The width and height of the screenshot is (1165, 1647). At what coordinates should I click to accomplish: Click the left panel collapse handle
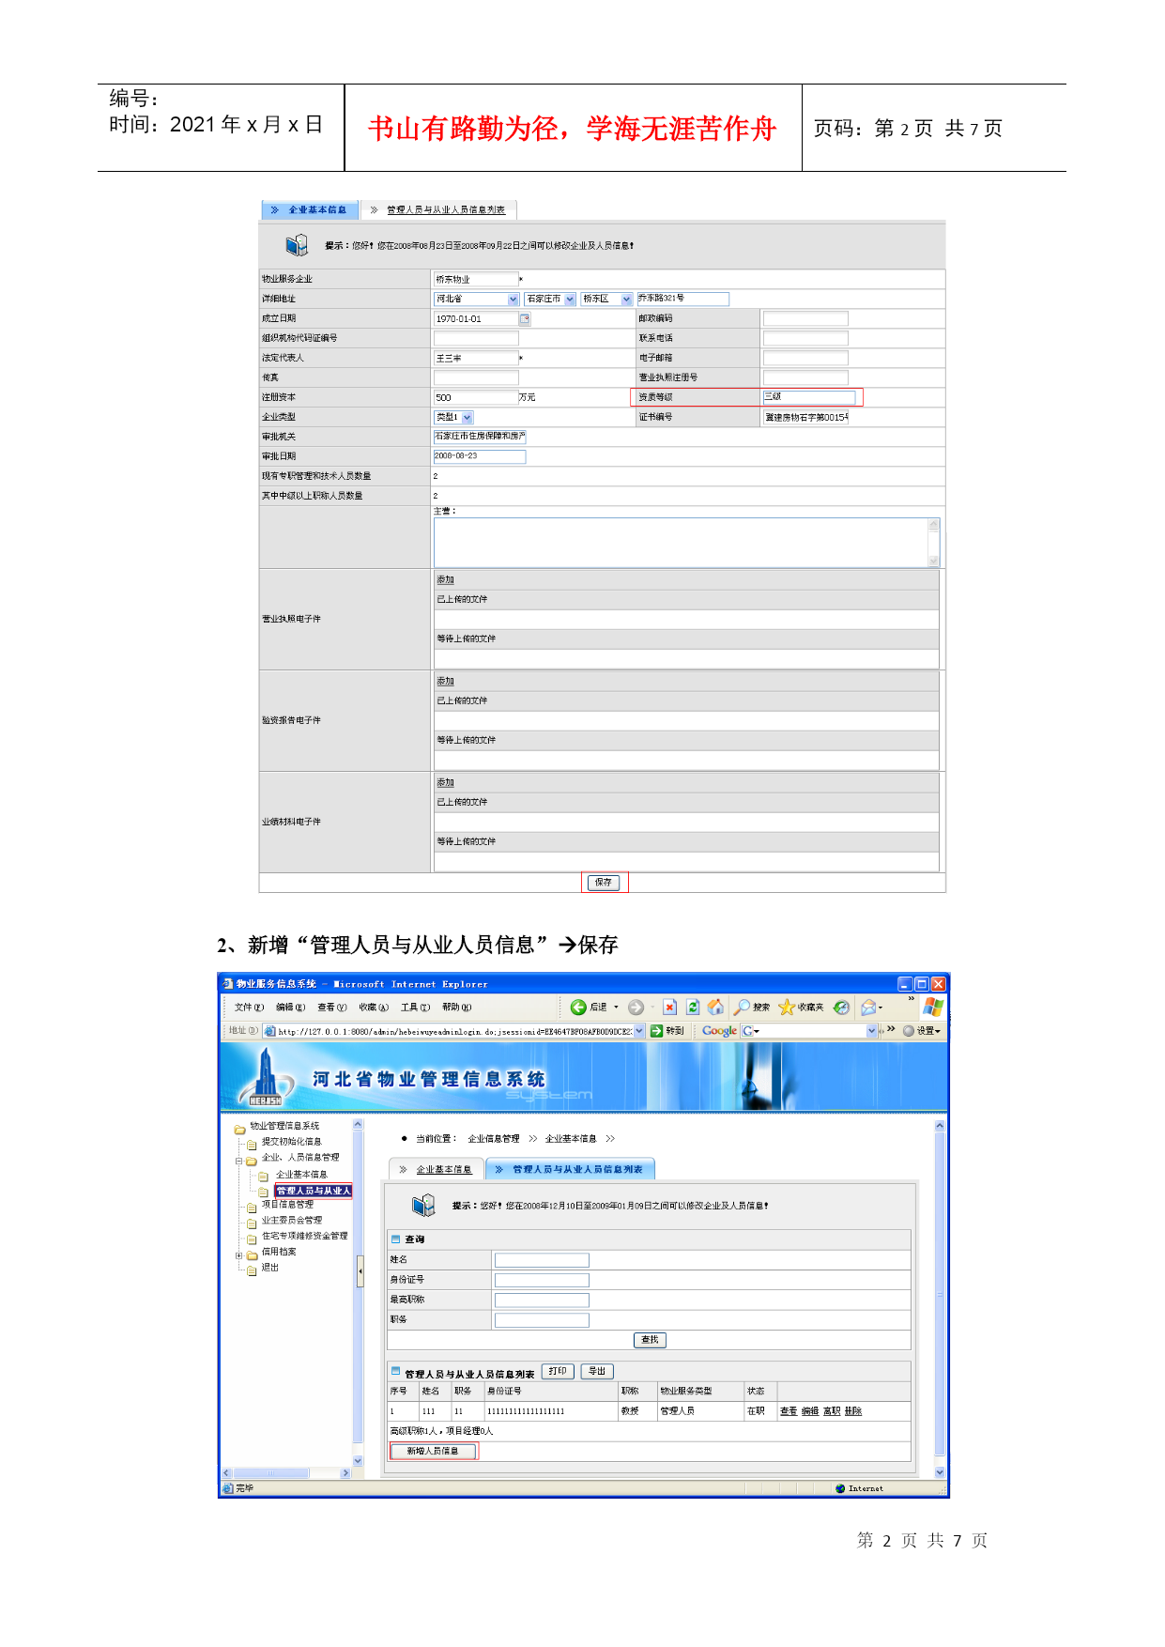pos(360,1271)
